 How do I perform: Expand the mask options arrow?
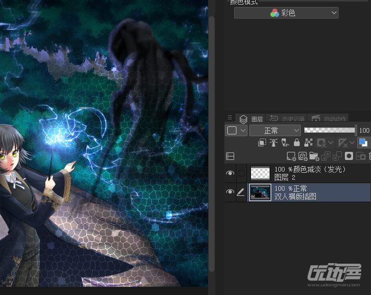(x=331, y=143)
